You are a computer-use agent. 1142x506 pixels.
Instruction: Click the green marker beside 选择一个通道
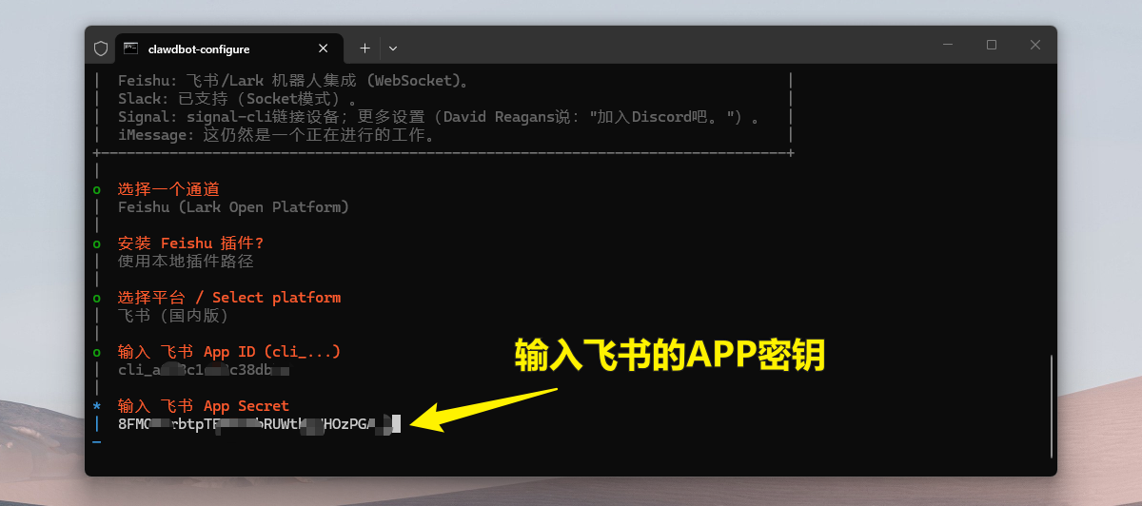coord(97,189)
